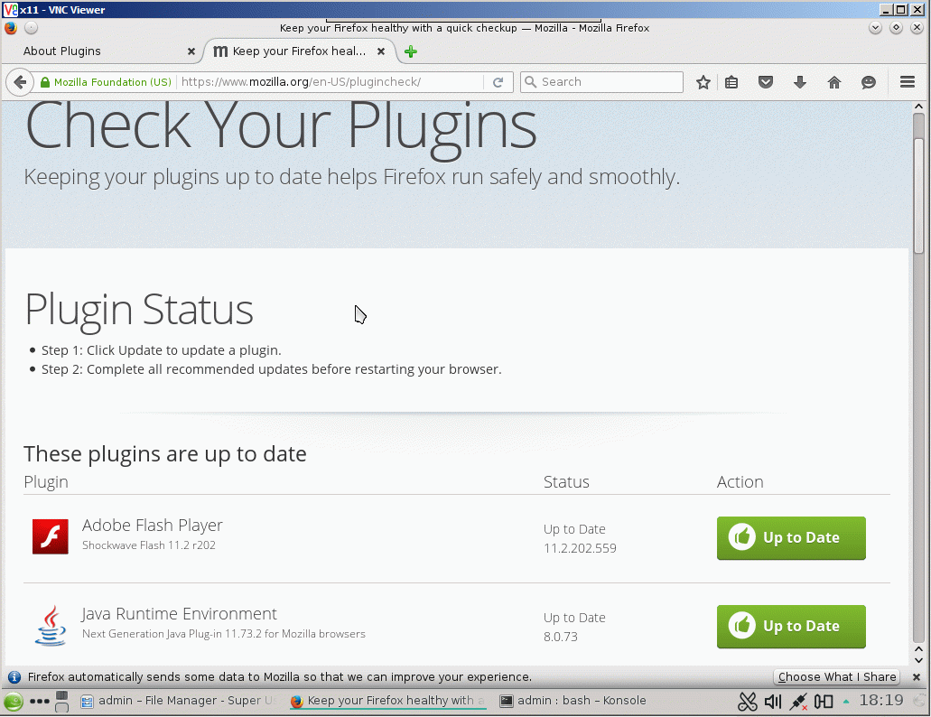This screenshot has width=931, height=717.
Task: Click the Status column header
Action: [x=566, y=481]
